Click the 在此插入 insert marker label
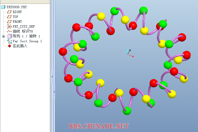 click(x=20, y=46)
